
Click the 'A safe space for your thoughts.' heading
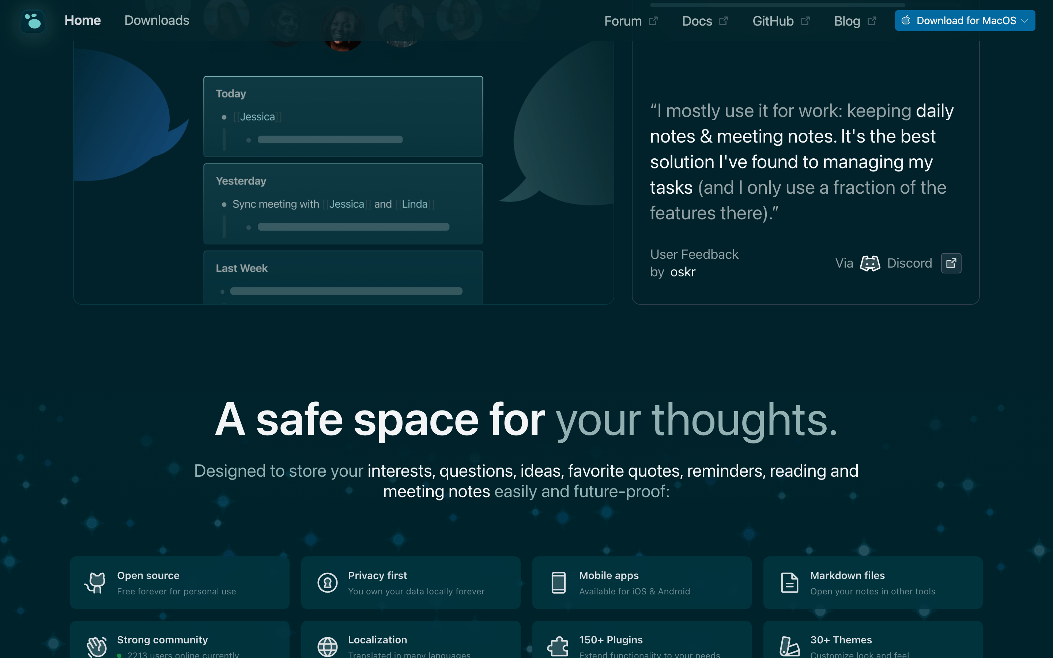click(526, 420)
